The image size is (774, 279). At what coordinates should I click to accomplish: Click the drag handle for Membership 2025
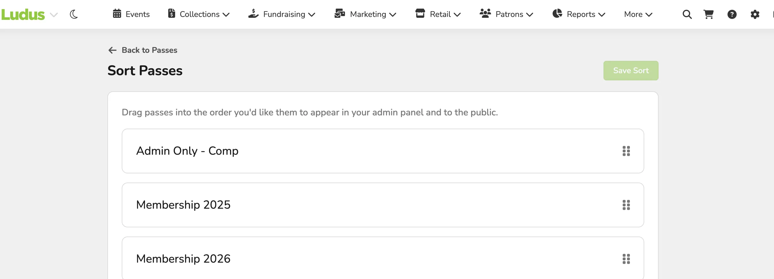point(626,205)
